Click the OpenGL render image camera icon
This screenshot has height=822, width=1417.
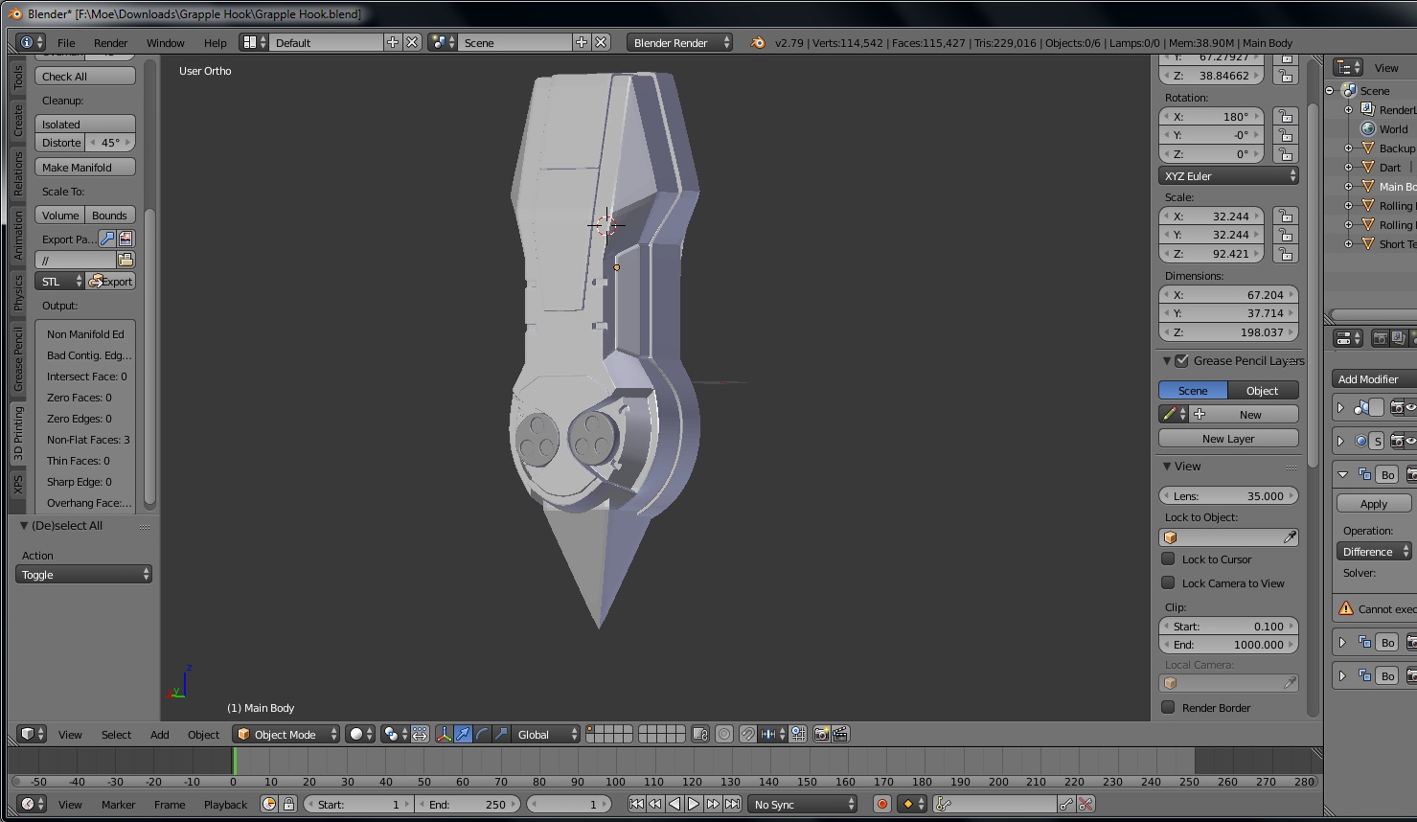[821, 734]
